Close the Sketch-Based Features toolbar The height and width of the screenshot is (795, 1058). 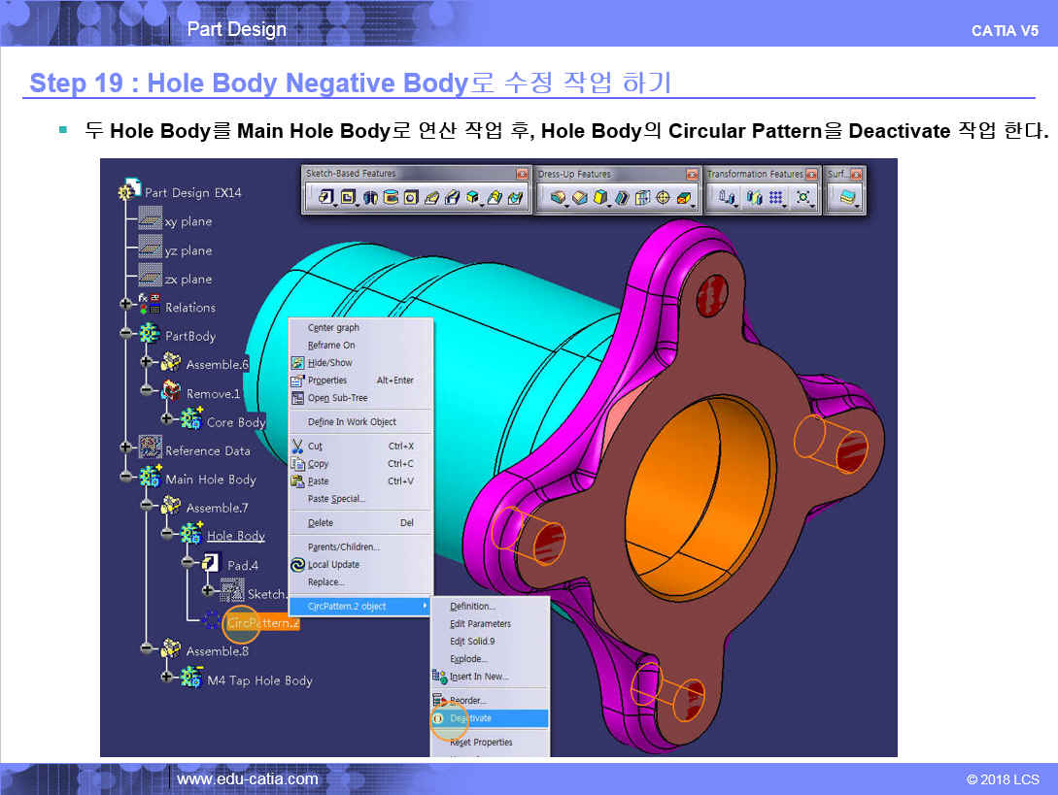click(x=522, y=175)
